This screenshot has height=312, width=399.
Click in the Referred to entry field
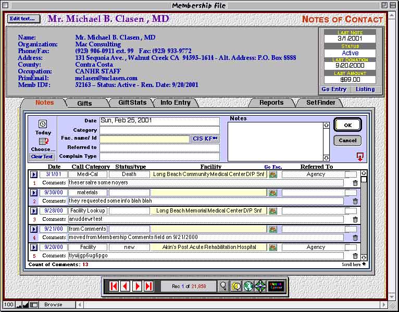click(159, 147)
